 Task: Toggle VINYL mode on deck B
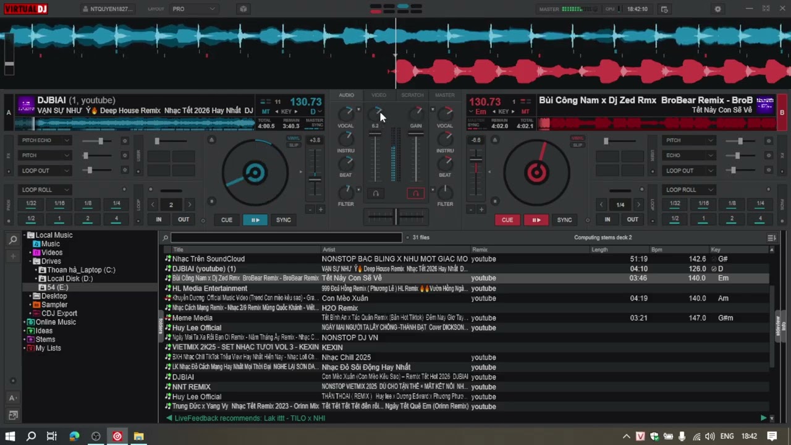coord(577,138)
